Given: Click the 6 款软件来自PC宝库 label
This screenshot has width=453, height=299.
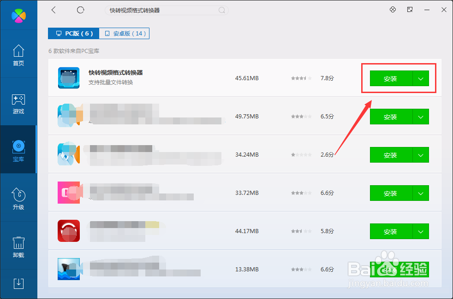Looking at the screenshot, I should pos(74,51).
